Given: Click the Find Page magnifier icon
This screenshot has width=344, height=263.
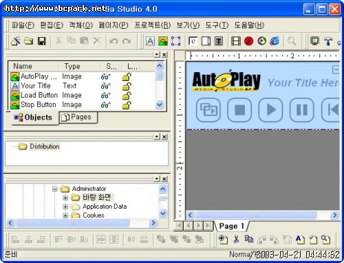Looking at the screenshot, I should (x=325, y=240).
